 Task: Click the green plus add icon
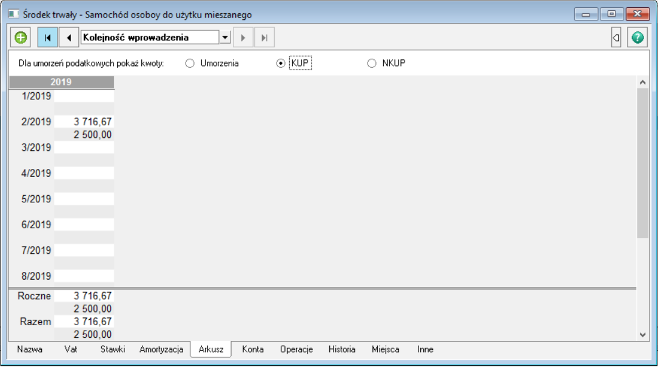pos(21,38)
